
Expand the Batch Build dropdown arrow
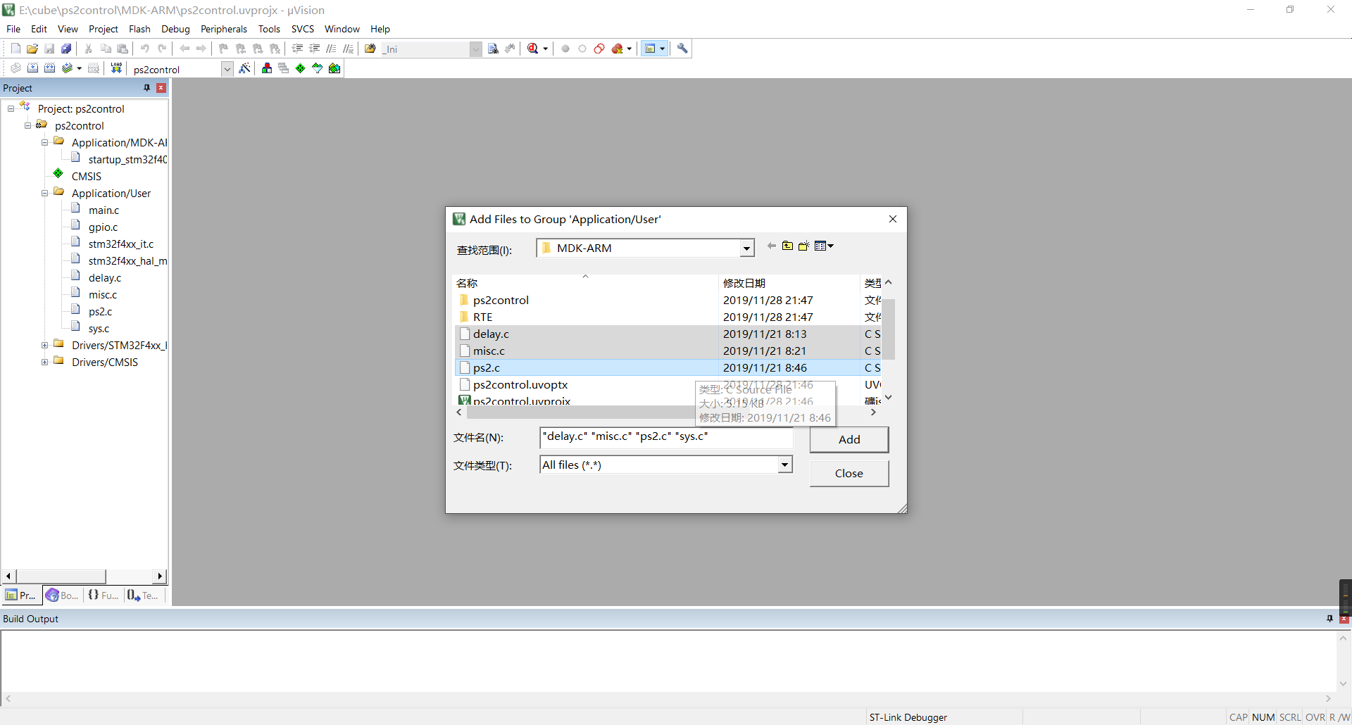click(x=79, y=68)
